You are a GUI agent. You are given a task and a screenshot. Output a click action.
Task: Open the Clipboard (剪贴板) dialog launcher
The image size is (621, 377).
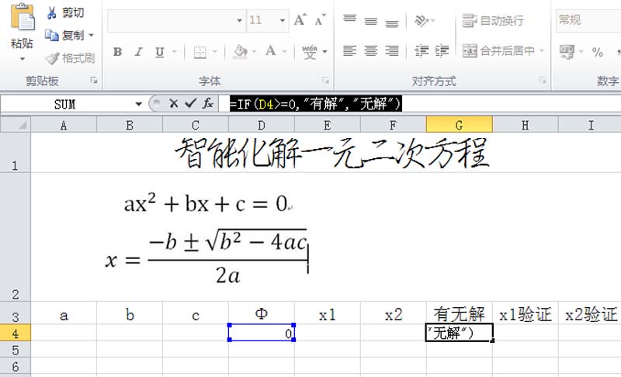[x=94, y=81]
